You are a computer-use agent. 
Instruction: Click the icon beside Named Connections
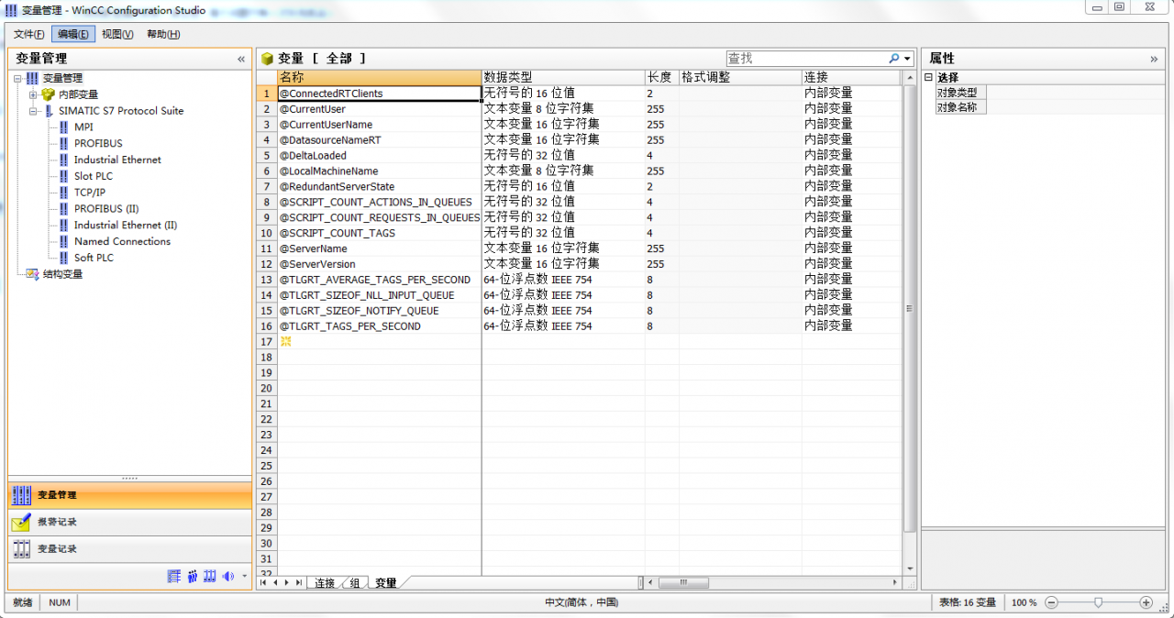tap(63, 242)
